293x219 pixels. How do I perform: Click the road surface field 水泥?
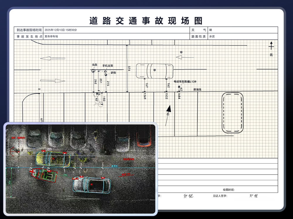point(212,36)
